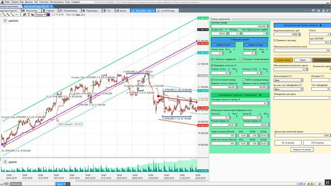Click the Сброс button

click(x=303, y=60)
